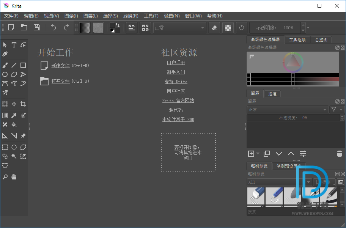346x228 pixels.
Task: Move layer up with chevron button
Action: coord(291,154)
